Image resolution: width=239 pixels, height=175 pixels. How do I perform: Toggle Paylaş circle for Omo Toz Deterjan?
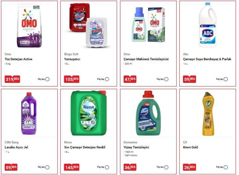tap(47, 79)
